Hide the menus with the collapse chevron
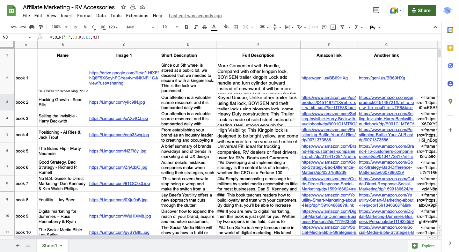 coord(435,27)
